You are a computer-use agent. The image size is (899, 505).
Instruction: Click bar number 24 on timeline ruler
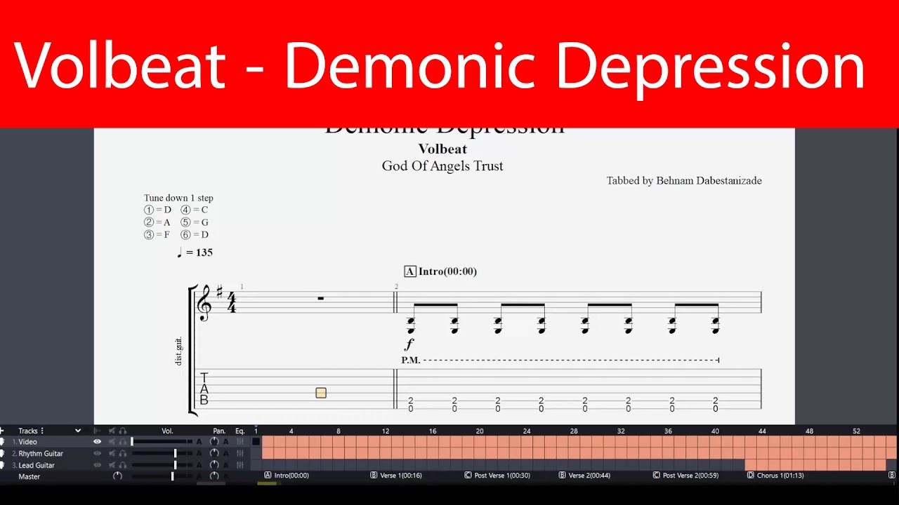pos(527,431)
